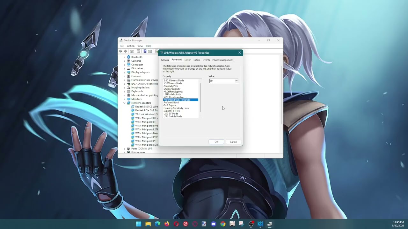Expand the Bluetooth category
The height and width of the screenshot is (229, 408).
coord(125,57)
